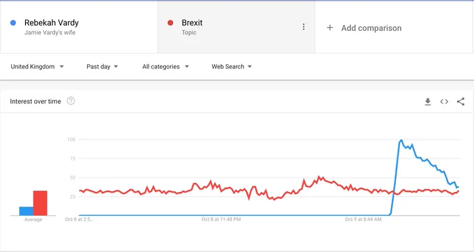
Task: Click the red Average bar
Action: [40, 203]
